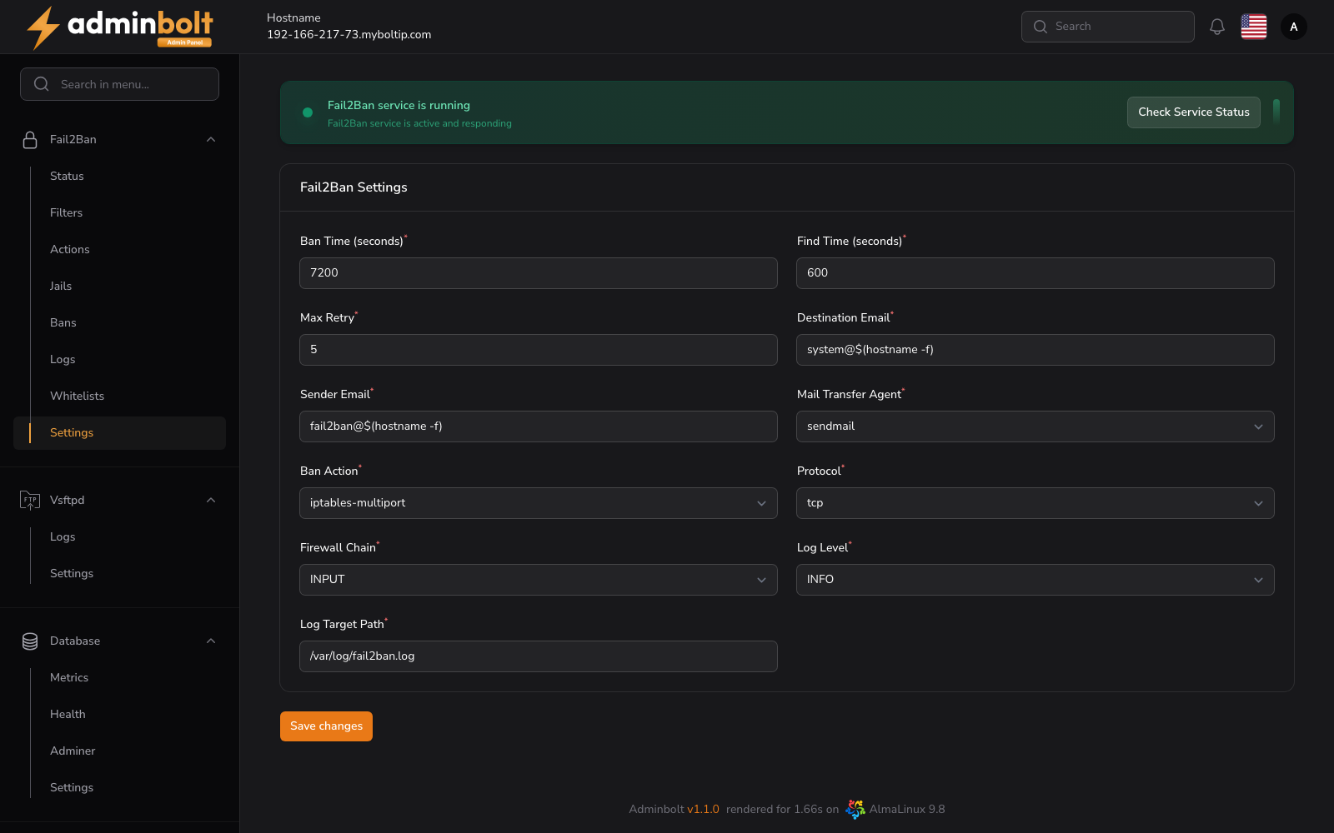Open user avatar menu
This screenshot has width=1334, height=833.
tap(1294, 27)
